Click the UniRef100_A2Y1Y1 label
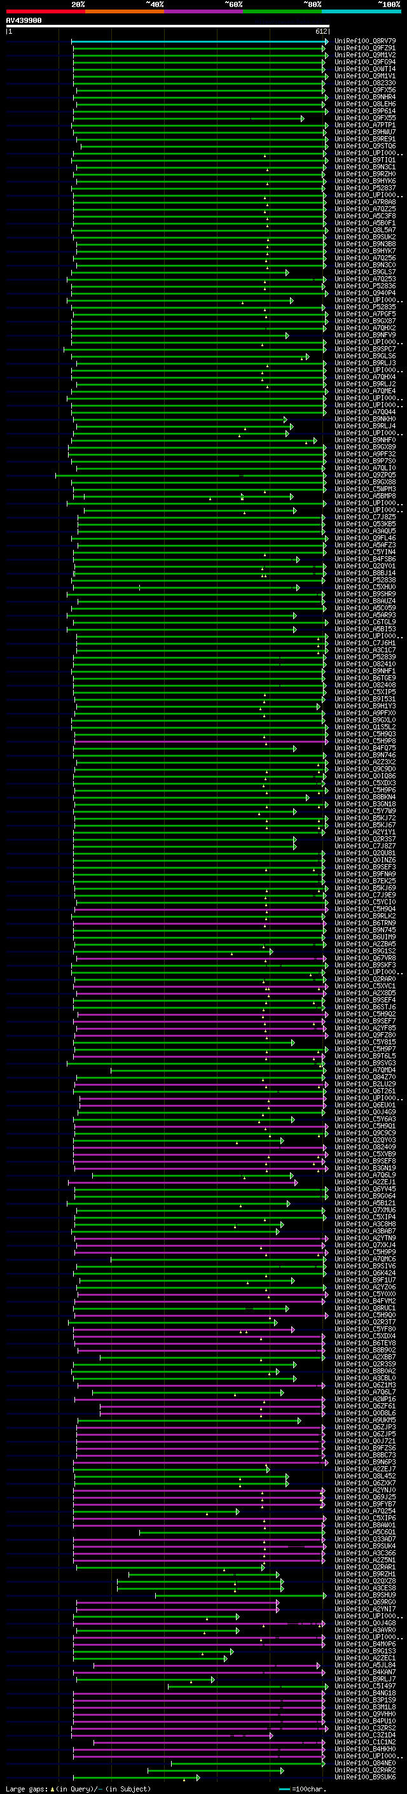The image size is (407, 1794). [365, 832]
